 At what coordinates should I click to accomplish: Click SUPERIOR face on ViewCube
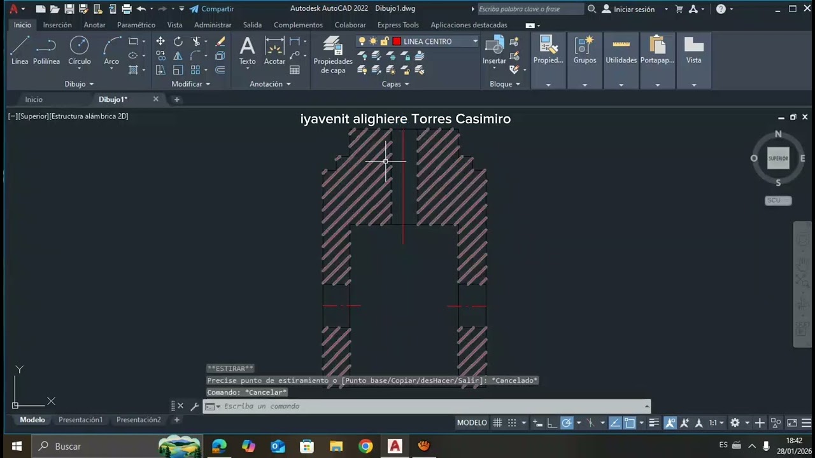[778, 158]
